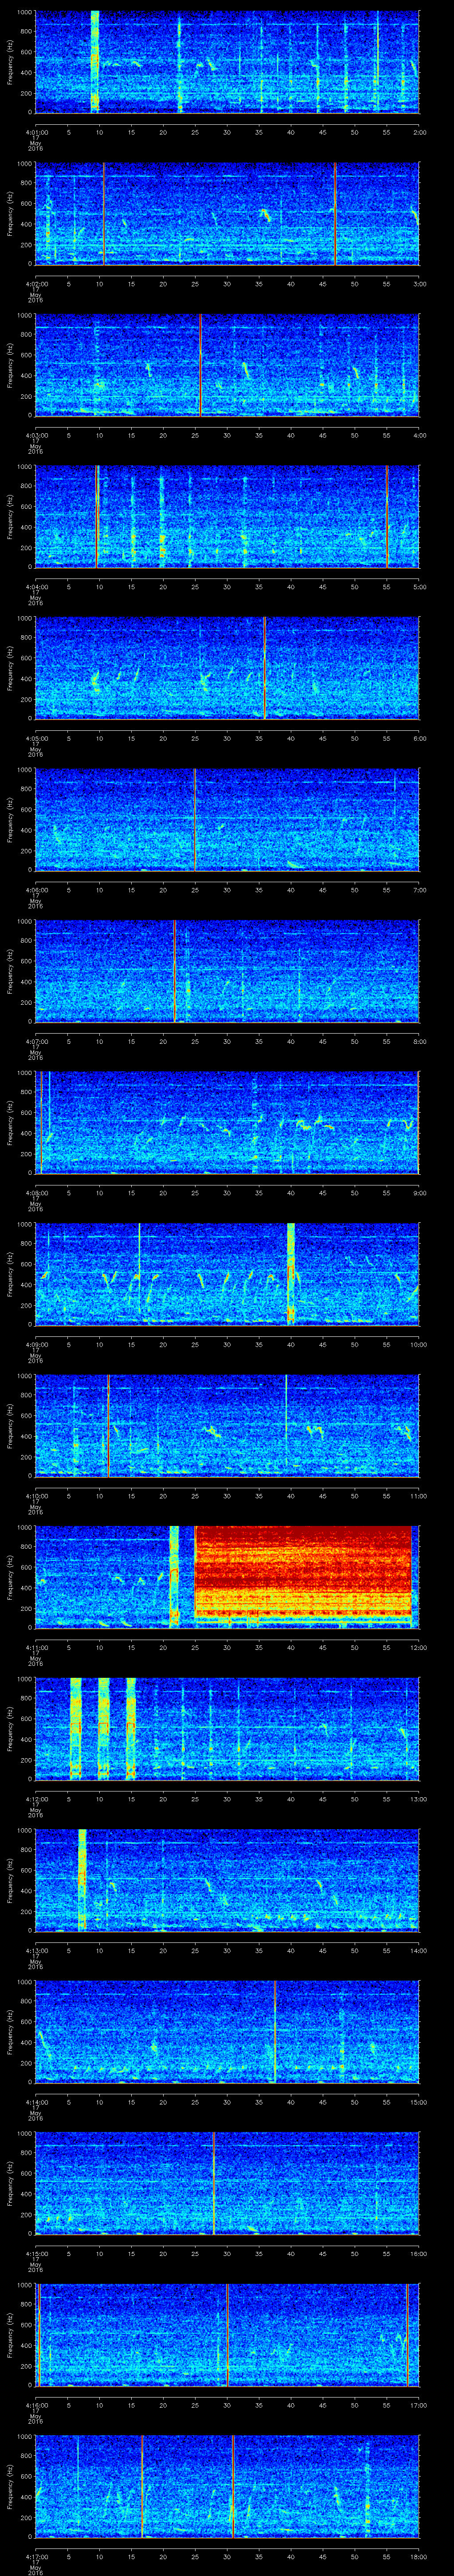Click the red vertical line in the 4:05:00 panel
Image resolution: width=454 pixels, height=2576 pixels.
pyautogui.click(x=264, y=668)
